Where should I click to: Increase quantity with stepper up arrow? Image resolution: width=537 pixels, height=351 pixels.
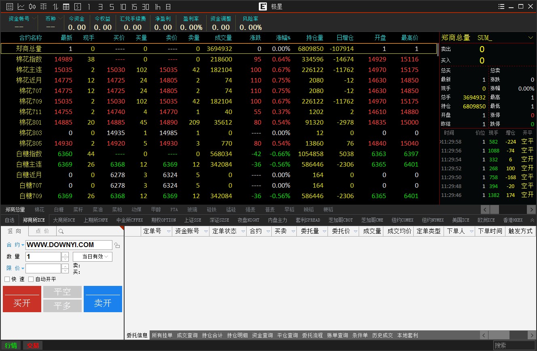(x=65, y=254)
